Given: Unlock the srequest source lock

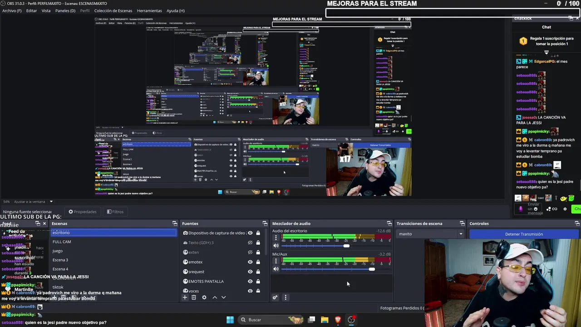Looking at the screenshot, I should coord(258,272).
